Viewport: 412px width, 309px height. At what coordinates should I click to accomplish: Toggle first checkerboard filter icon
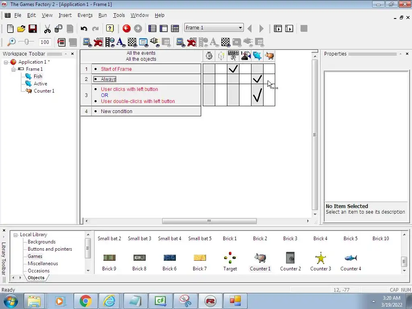point(132,42)
